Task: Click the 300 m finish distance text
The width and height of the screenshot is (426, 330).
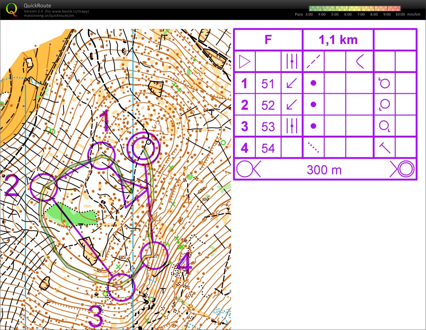Action: (x=324, y=170)
